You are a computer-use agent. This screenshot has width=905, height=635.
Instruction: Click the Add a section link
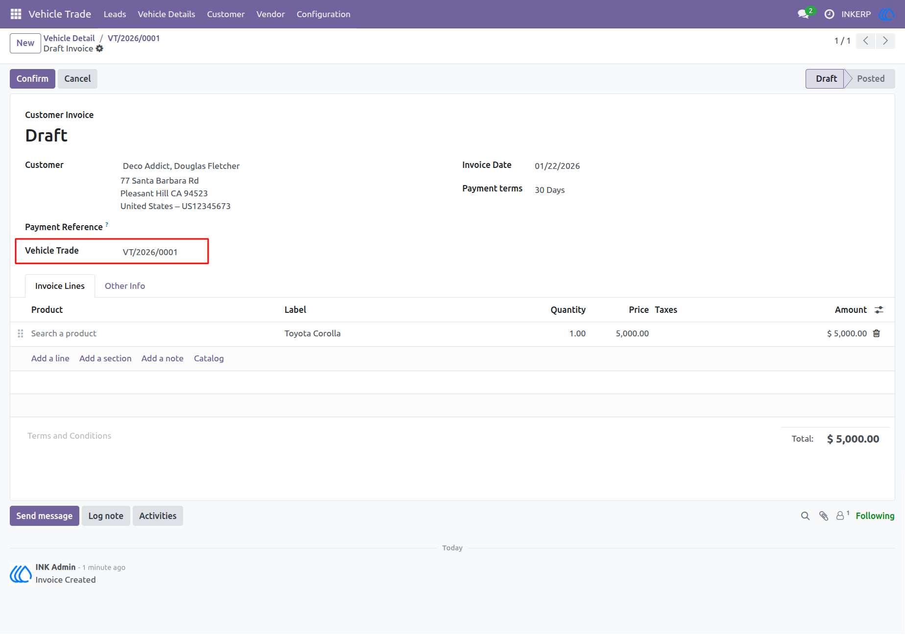coord(105,358)
